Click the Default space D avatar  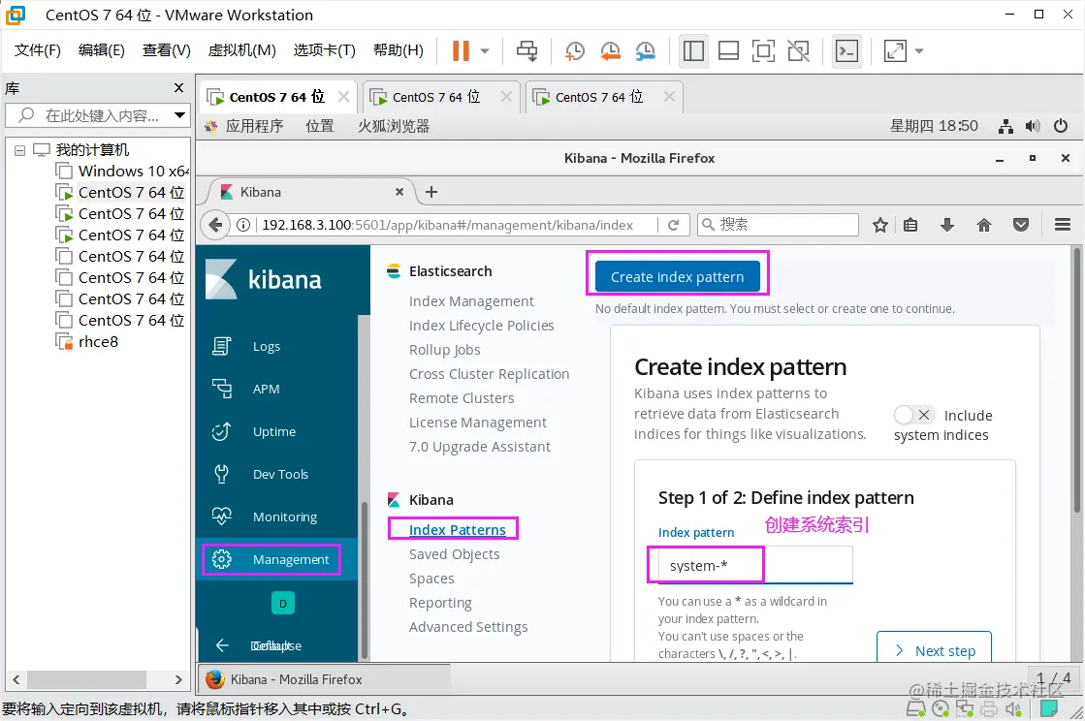click(x=283, y=604)
